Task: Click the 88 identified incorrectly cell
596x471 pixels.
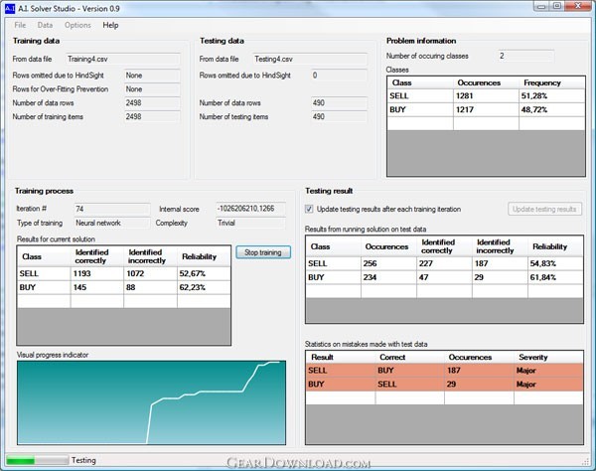Action: pos(150,287)
